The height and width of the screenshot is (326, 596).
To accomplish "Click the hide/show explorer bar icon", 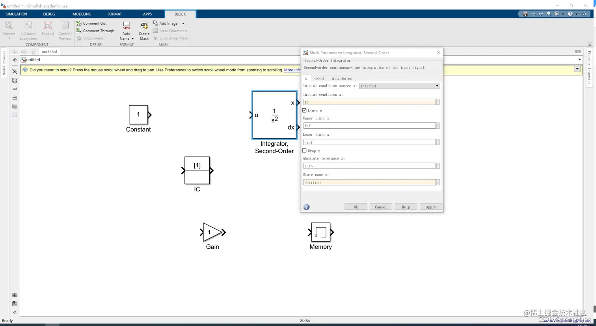I will tap(15, 60).
